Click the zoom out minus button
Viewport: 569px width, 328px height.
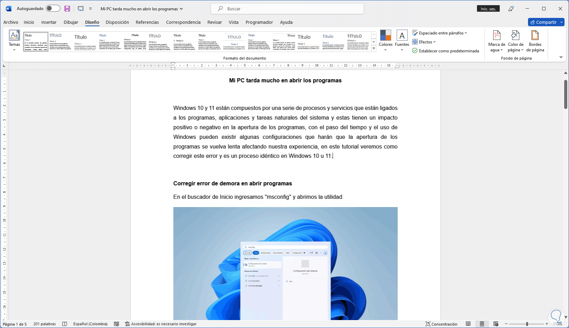click(507, 324)
